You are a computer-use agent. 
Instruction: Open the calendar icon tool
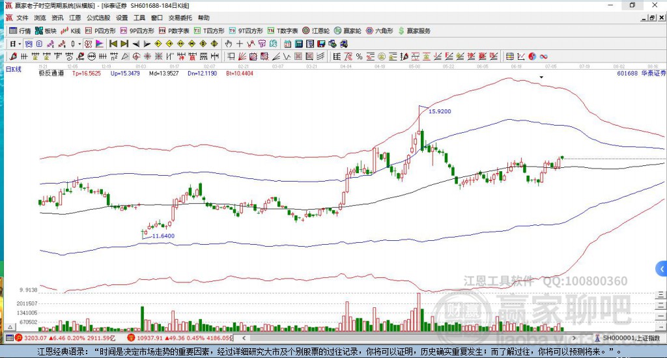click(287, 44)
